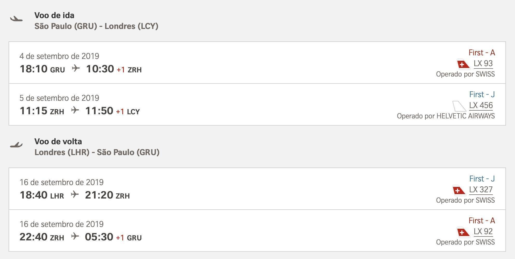Open flight number LX 327 link
The height and width of the screenshot is (259, 515).
point(481,190)
